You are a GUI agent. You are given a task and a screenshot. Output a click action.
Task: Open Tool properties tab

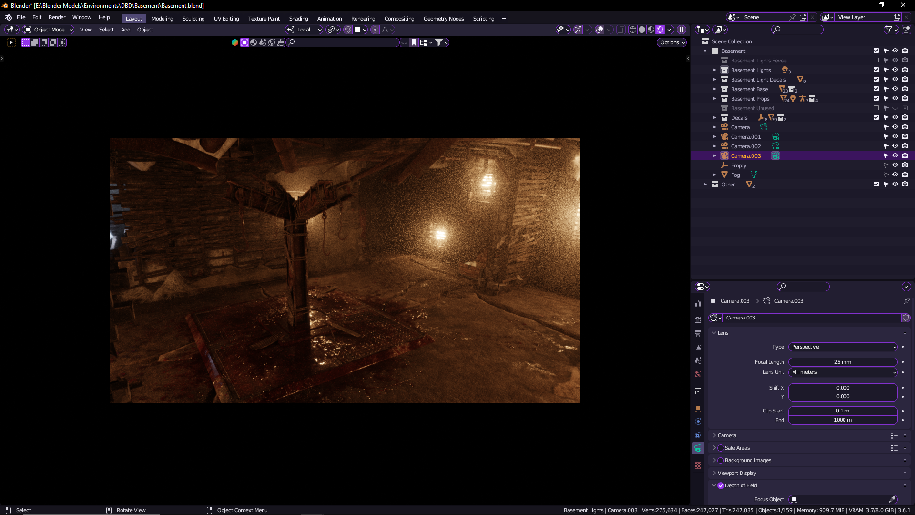(x=698, y=303)
